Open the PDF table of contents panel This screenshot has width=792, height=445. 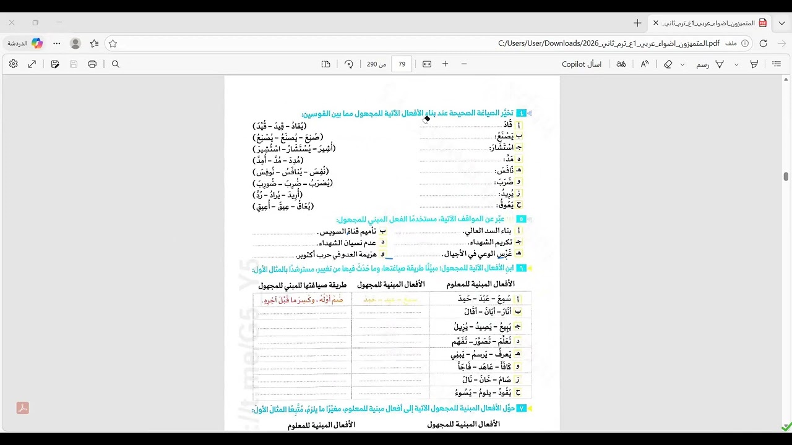click(x=777, y=64)
